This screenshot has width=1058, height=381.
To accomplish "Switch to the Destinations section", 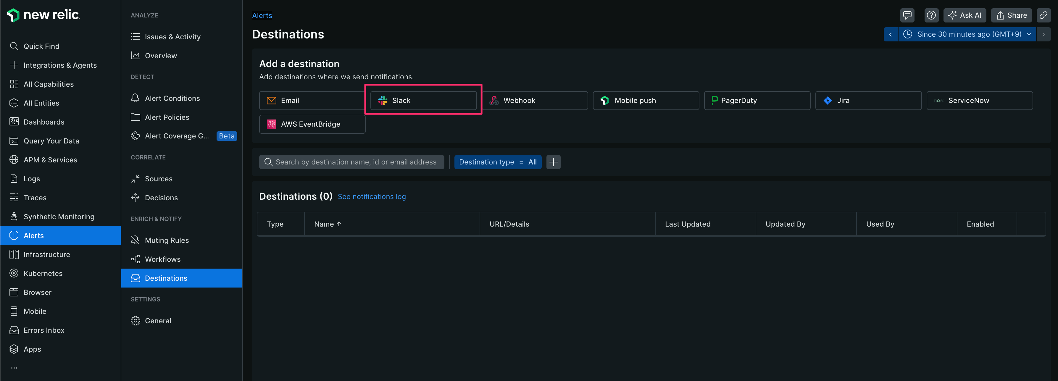I will click(165, 278).
